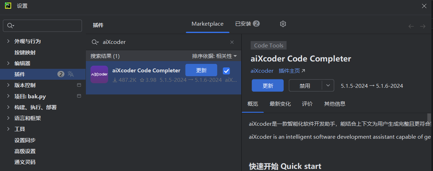Click the count badge on 已安装 tab
433x171 pixels.
pyautogui.click(x=256, y=24)
